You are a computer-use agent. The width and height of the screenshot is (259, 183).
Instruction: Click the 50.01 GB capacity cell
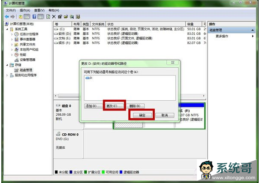click(x=194, y=29)
